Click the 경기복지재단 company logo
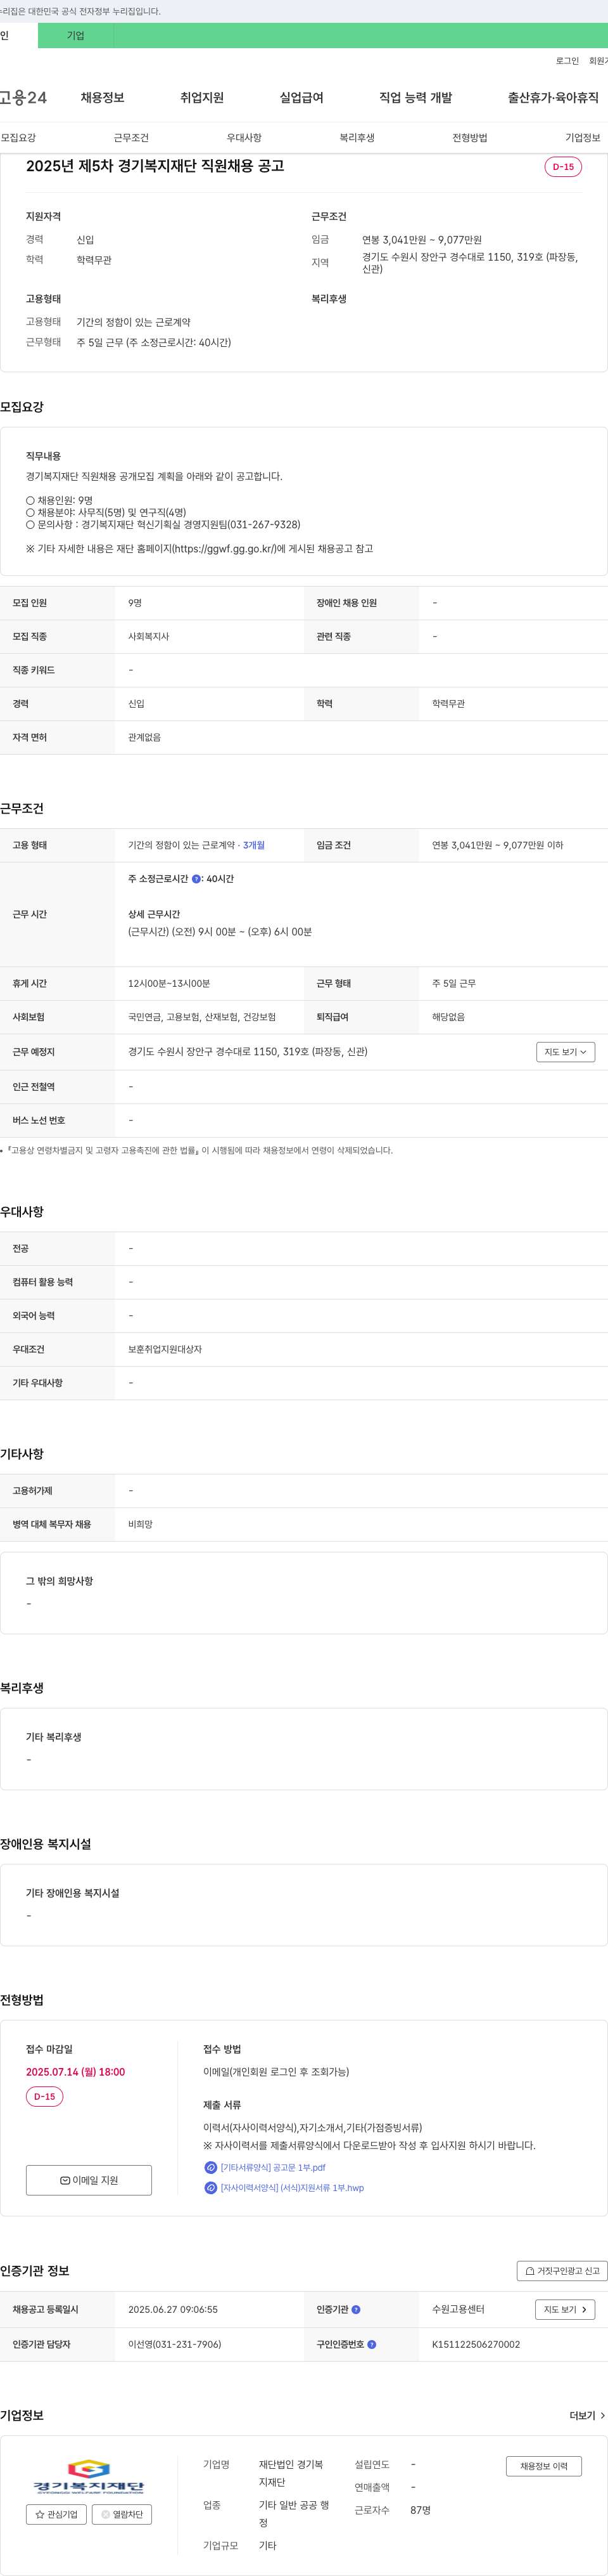This screenshot has height=2576, width=608. [89, 2477]
